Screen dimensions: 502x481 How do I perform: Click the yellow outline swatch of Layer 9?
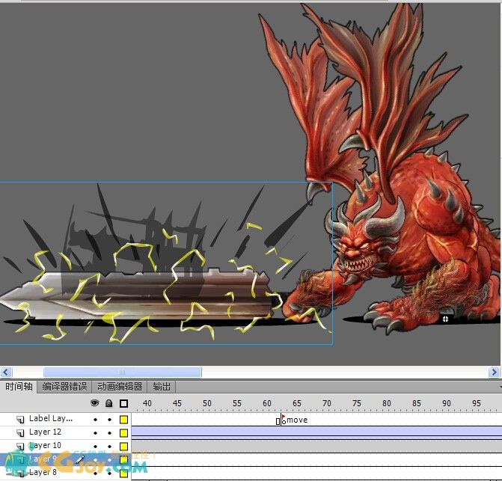tap(123, 459)
